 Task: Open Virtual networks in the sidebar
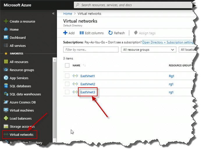tap(22, 135)
